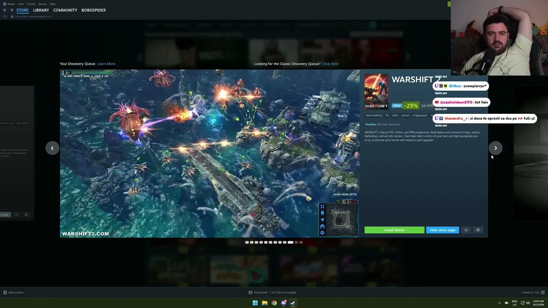Click the View store page button

442,230
